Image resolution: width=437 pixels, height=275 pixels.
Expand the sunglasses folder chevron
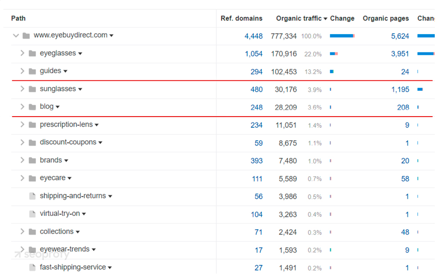(x=22, y=89)
